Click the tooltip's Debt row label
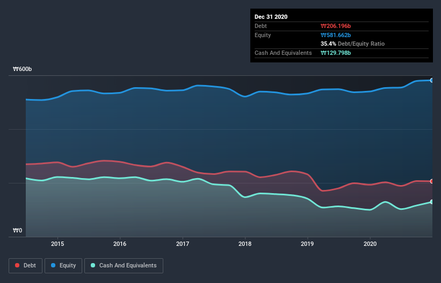 261,26
